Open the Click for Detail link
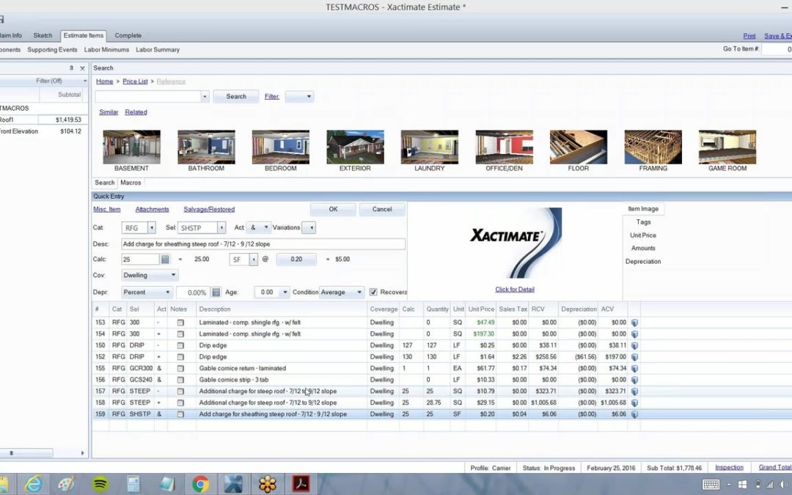792x495 pixels. point(515,290)
